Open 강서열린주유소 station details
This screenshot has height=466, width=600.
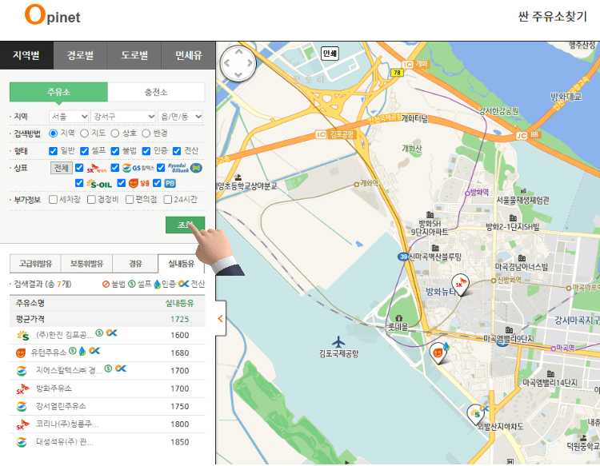pyautogui.click(x=61, y=406)
